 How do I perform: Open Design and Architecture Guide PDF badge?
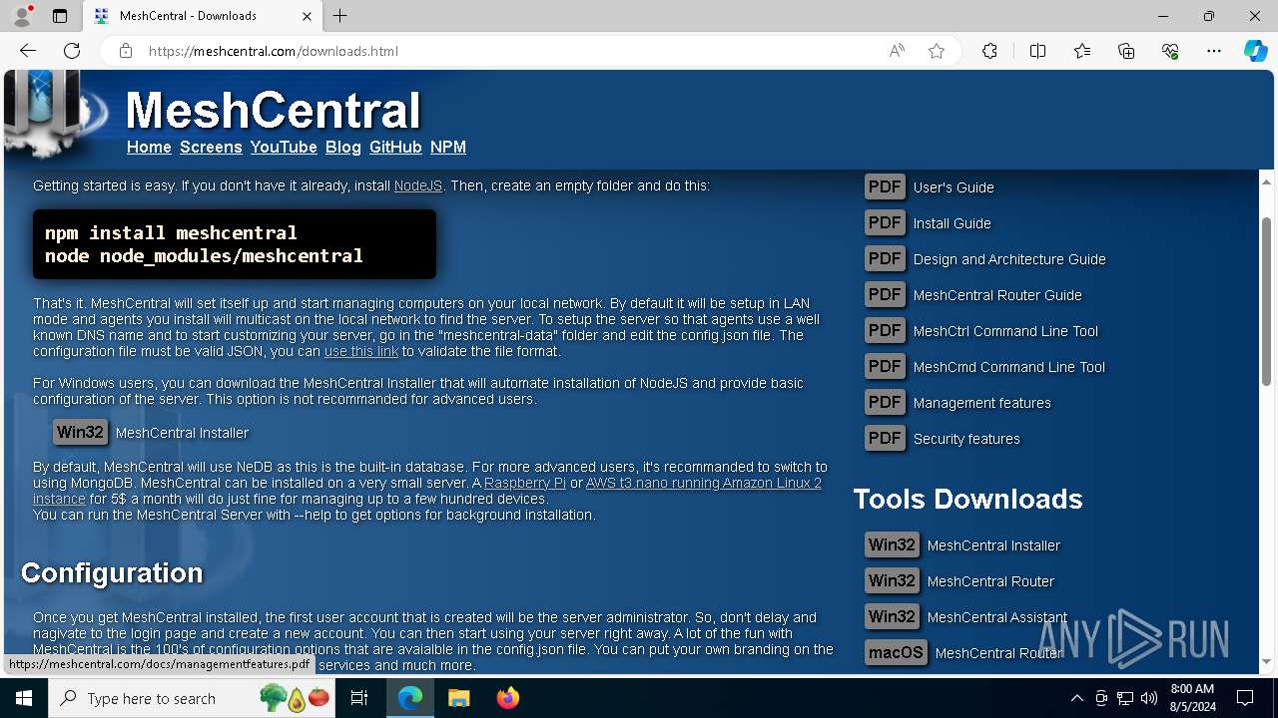coord(885,258)
